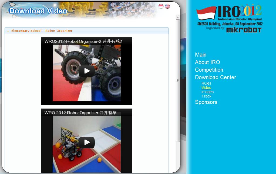Switch language with the Indonesian flag icon
276x174 pixels.
click(161, 6)
